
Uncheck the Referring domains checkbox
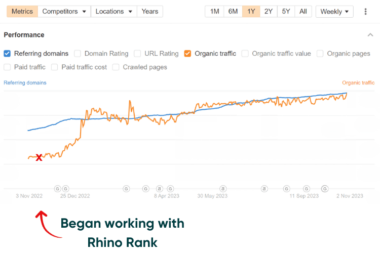[x=7, y=54]
